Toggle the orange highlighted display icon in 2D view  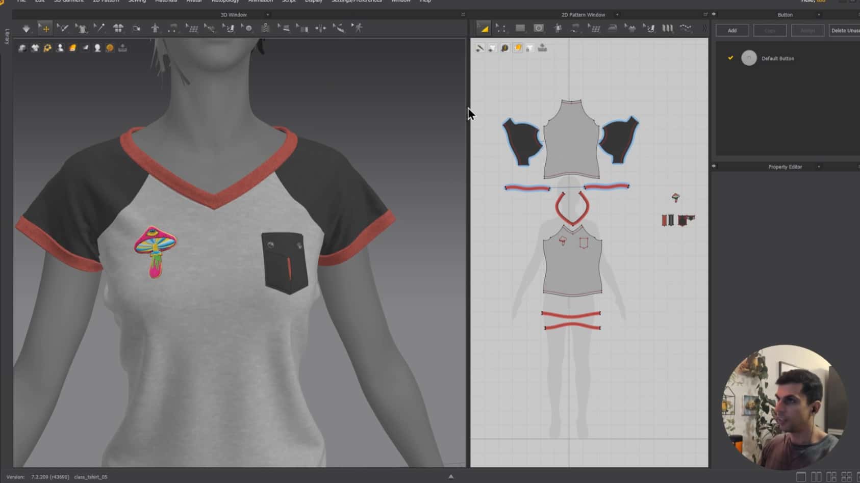[517, 48]
